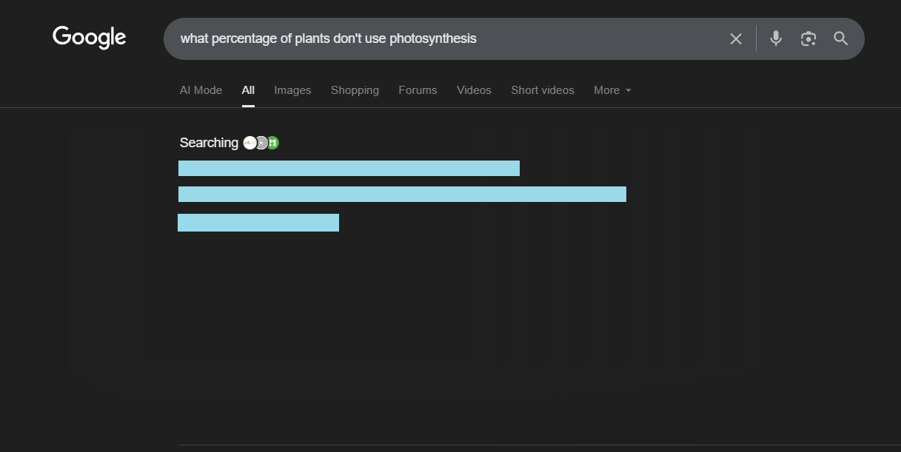Go to the Shopping tab
Screen dimensions: 901x452
355,90
